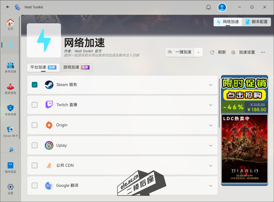Expand the Uplay row chevron
The height and width of the screenshot is (202, 274).
(211, 145)
